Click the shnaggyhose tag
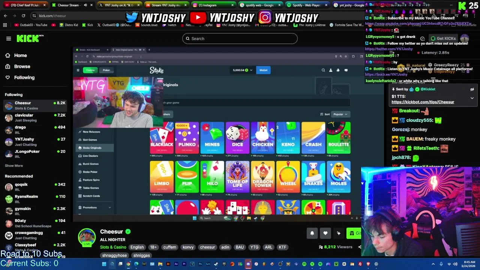 (x=114, y=255)
